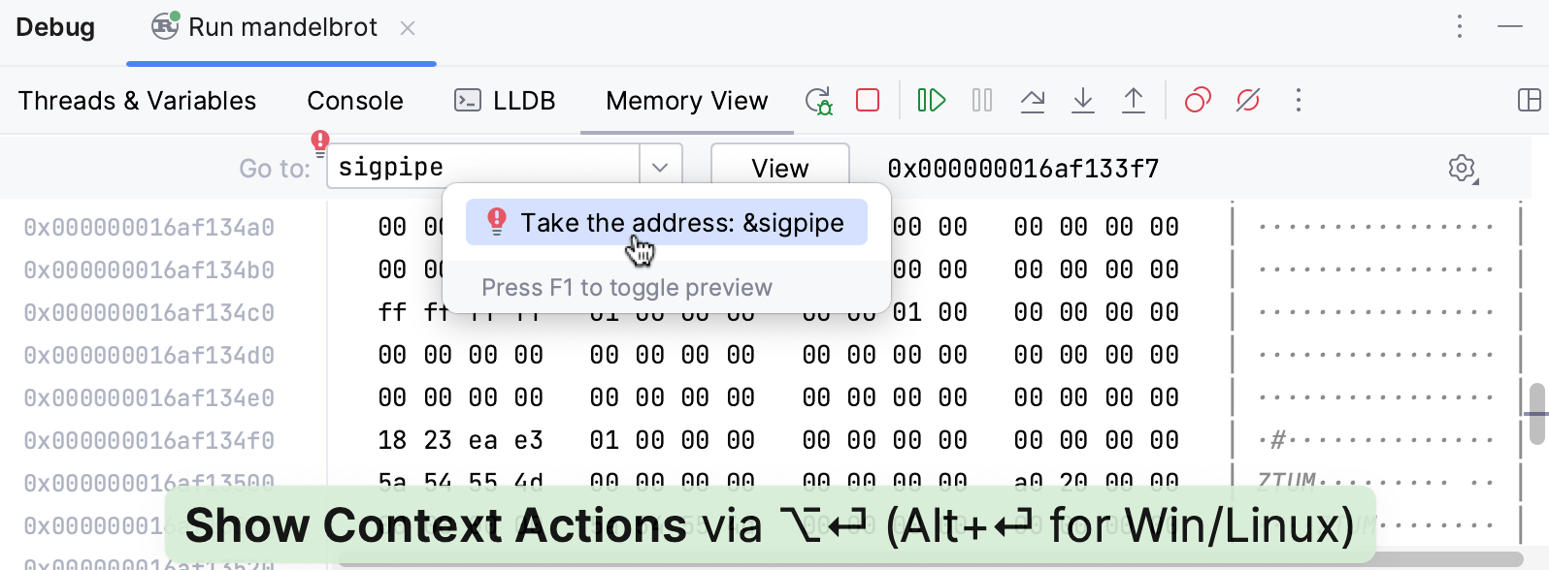
Task: Open the Console tab
Action: click(x=355, y=101)
